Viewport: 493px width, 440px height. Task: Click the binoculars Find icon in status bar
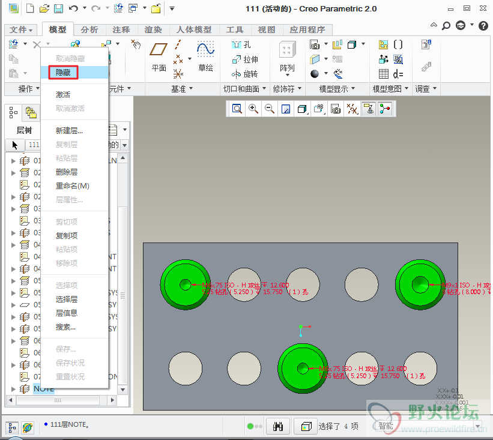coord(278,426)
